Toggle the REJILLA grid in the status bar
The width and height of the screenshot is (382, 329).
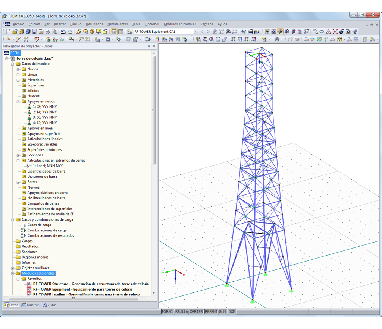(x=181, y=311)
